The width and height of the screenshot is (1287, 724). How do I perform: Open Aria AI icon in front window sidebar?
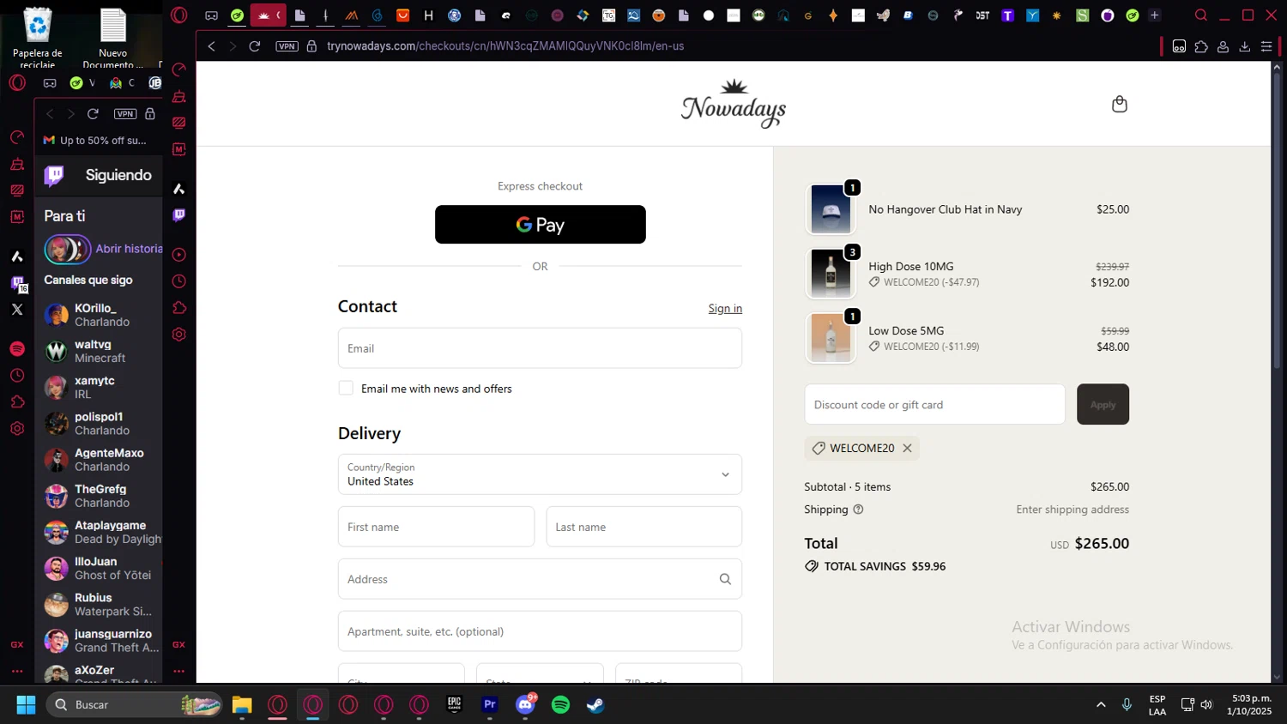point(179,189)
